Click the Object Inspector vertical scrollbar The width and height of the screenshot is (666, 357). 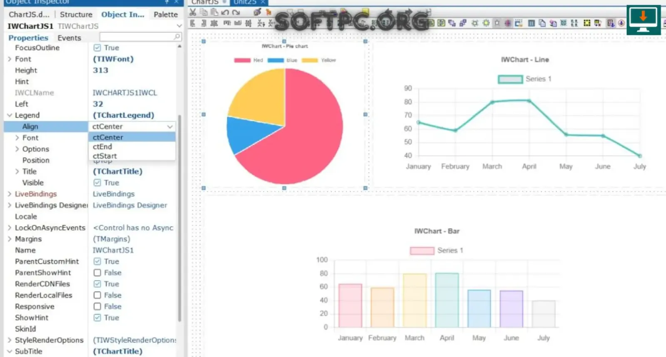click(x=179, y=218)
